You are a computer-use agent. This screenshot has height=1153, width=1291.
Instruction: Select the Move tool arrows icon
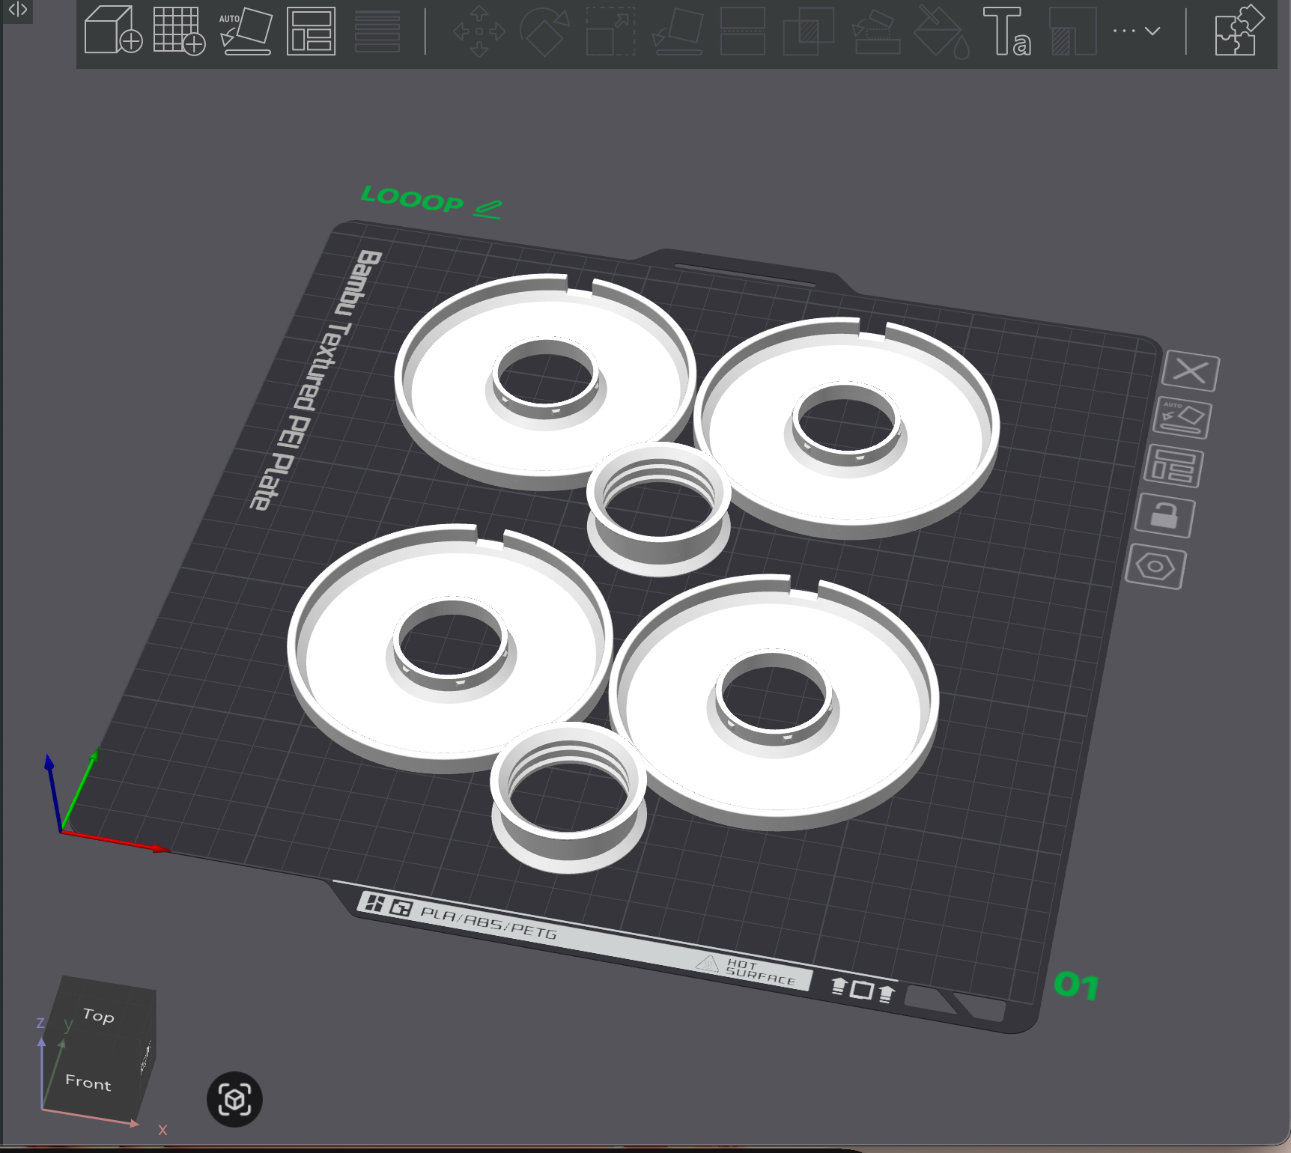[x=479, y=31]
